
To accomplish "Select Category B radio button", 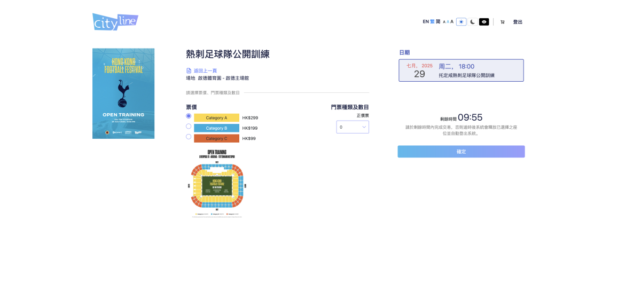I will coord(189,127).
